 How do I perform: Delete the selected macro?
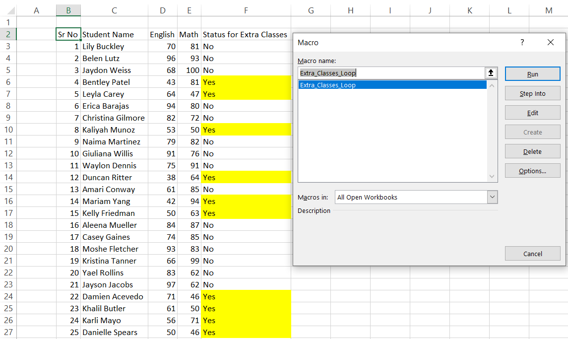click(532, 151)
